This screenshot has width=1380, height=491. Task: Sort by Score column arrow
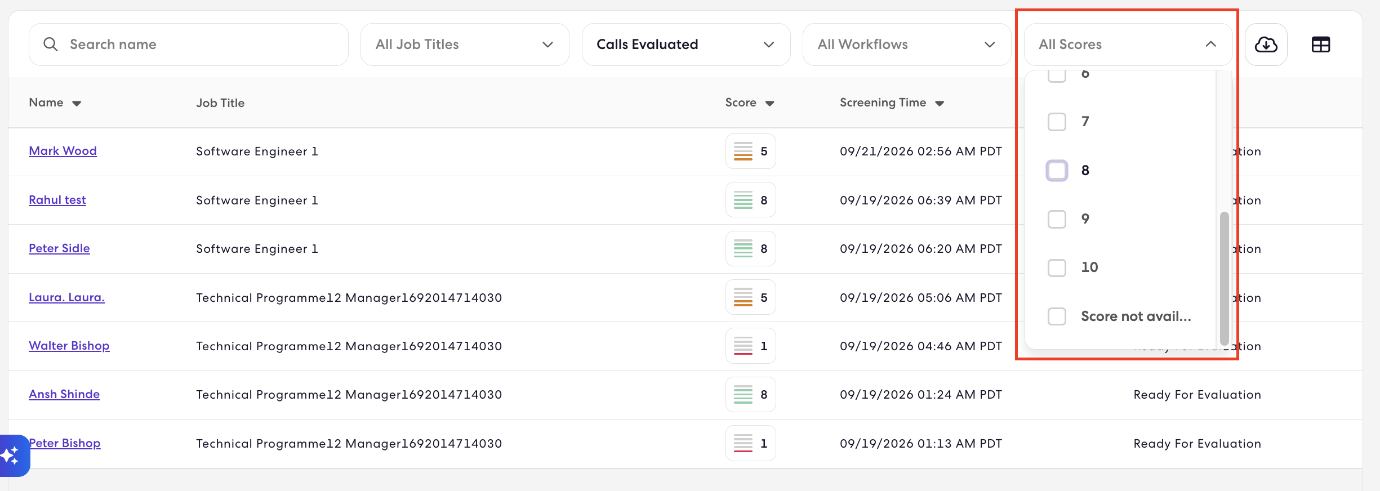[x=769, y=103]
